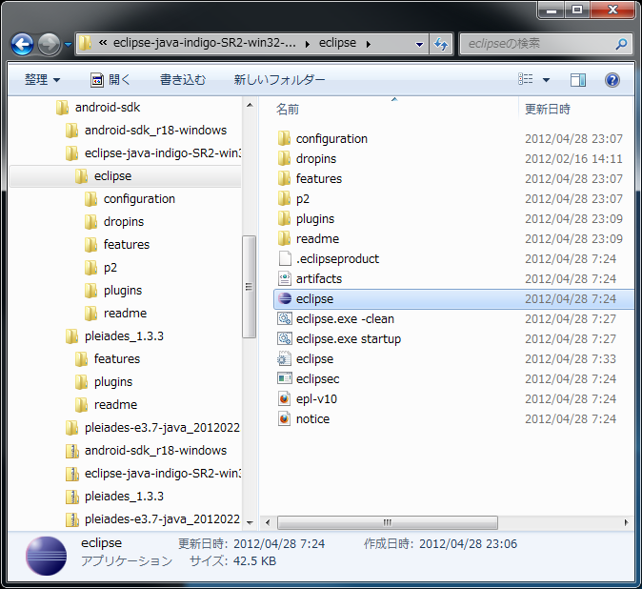Open the view options dropdown arrow
This screenshot has height=589, width=642.
tap(546, 80)
